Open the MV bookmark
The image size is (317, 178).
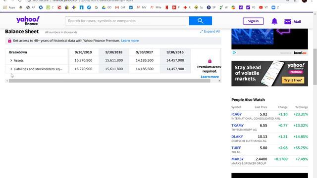[141, 7]
